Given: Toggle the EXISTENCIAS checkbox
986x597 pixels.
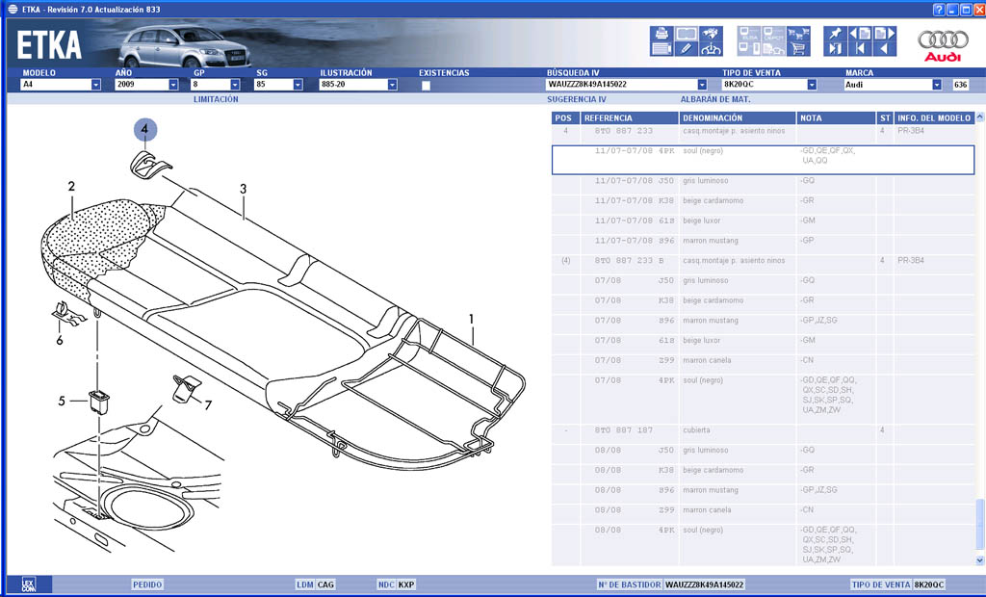Looking at the screenshot, I should (426, 86).
